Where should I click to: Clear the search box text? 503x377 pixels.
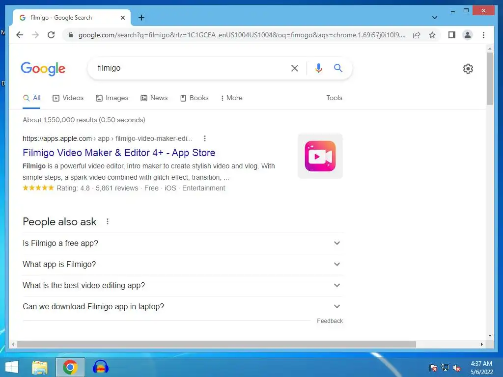pyautogui.click(x=295, y=68)
